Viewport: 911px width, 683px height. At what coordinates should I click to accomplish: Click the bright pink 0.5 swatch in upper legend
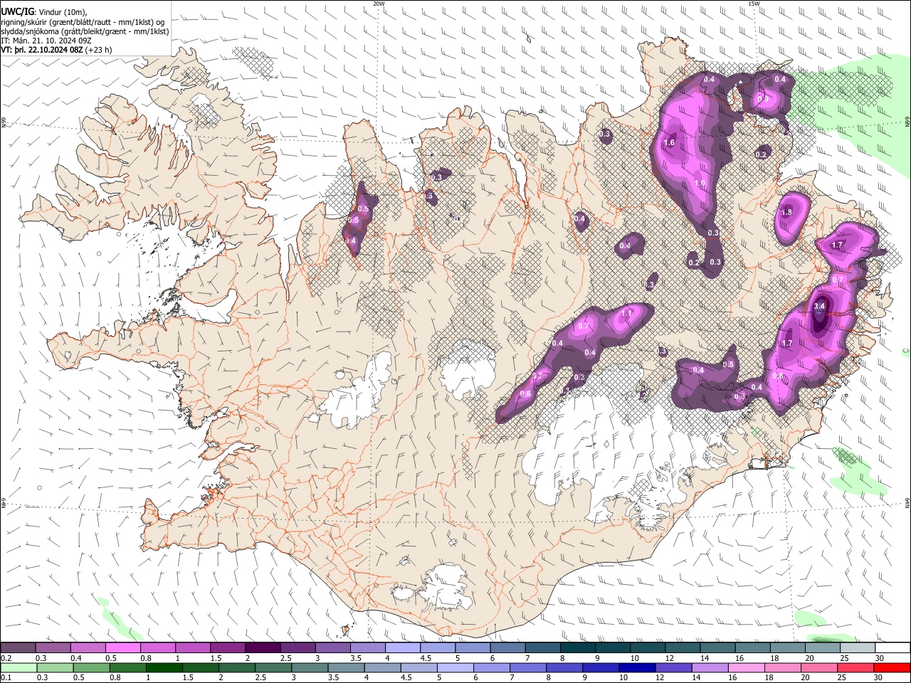click(122, 648)
